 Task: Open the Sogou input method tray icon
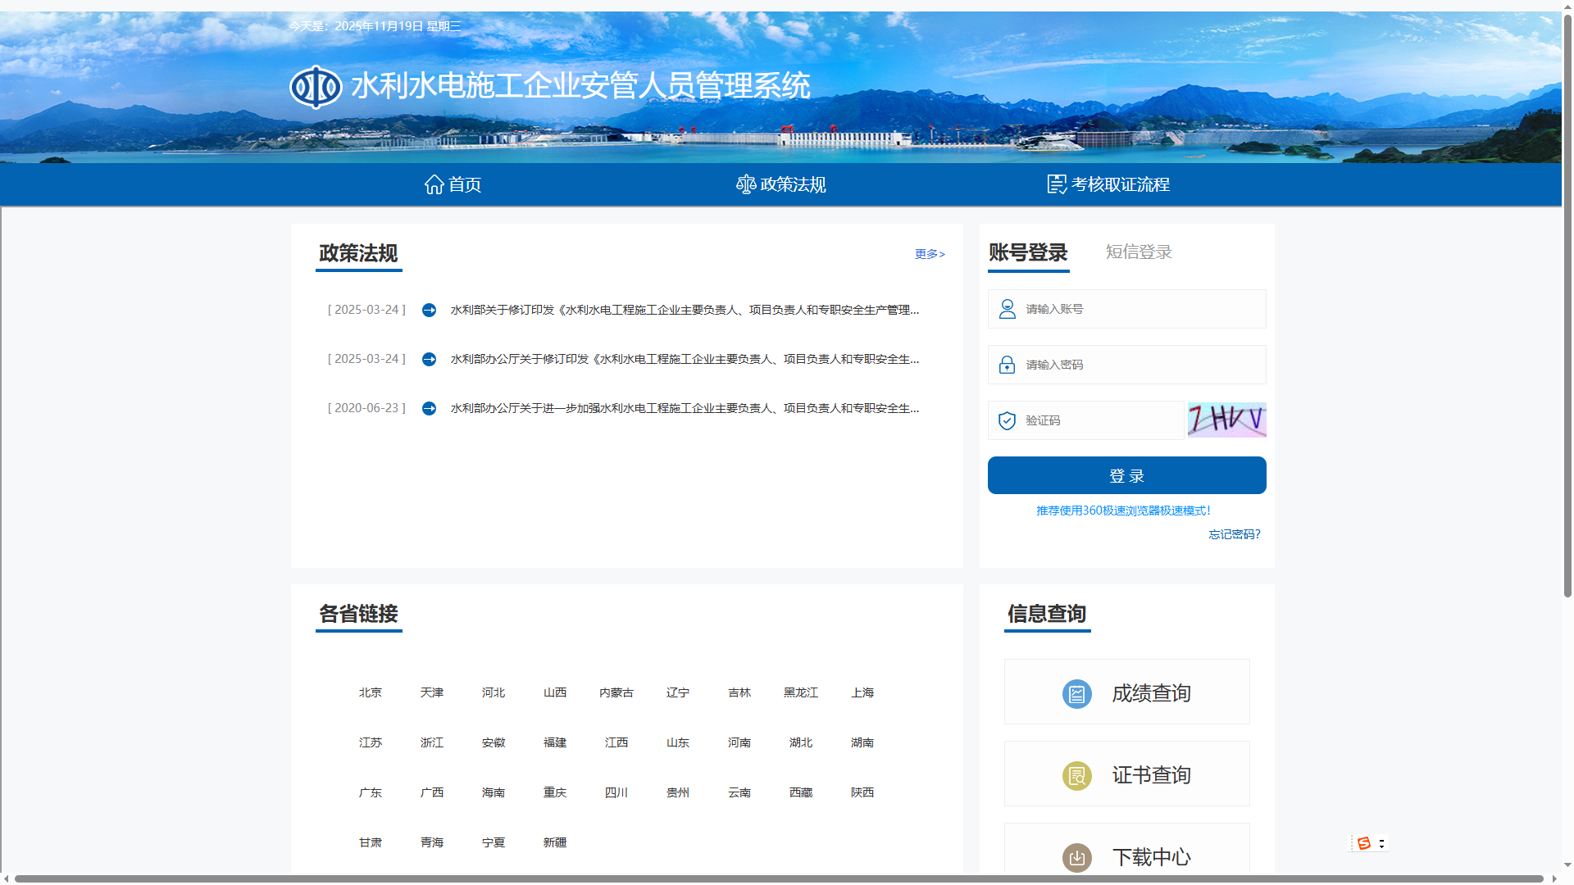tap(1364, 843)
